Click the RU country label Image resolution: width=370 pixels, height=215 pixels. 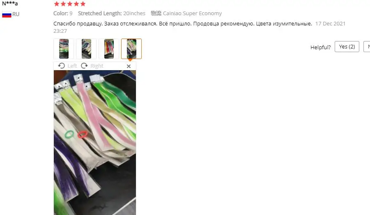pyautogui.click(x=16, y=14)
